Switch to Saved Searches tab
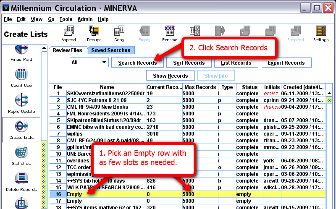This screenshot has height=209, width=336. 111,50
